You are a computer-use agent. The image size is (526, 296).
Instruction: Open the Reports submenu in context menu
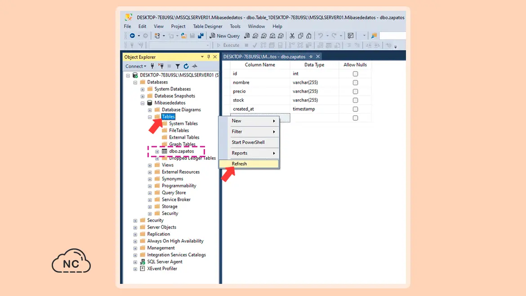(x=249, y=153)
